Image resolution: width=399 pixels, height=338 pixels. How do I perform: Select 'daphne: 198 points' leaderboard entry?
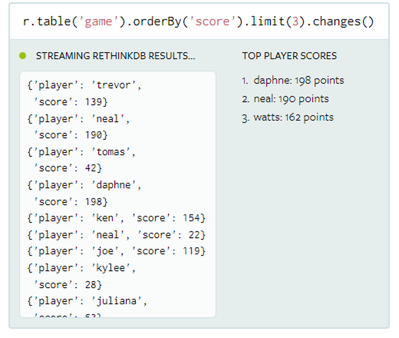(299, 80)
